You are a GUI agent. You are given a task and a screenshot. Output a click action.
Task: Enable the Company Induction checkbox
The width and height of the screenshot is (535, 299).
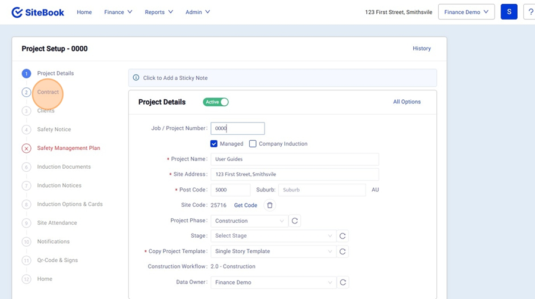[253, 144]
